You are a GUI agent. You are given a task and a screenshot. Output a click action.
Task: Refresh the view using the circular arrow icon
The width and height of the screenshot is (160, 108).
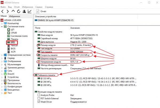[x=19, y=11]
